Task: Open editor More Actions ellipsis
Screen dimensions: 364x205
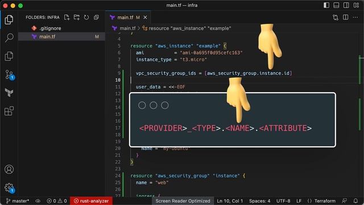Action: [x=355, y=18]
